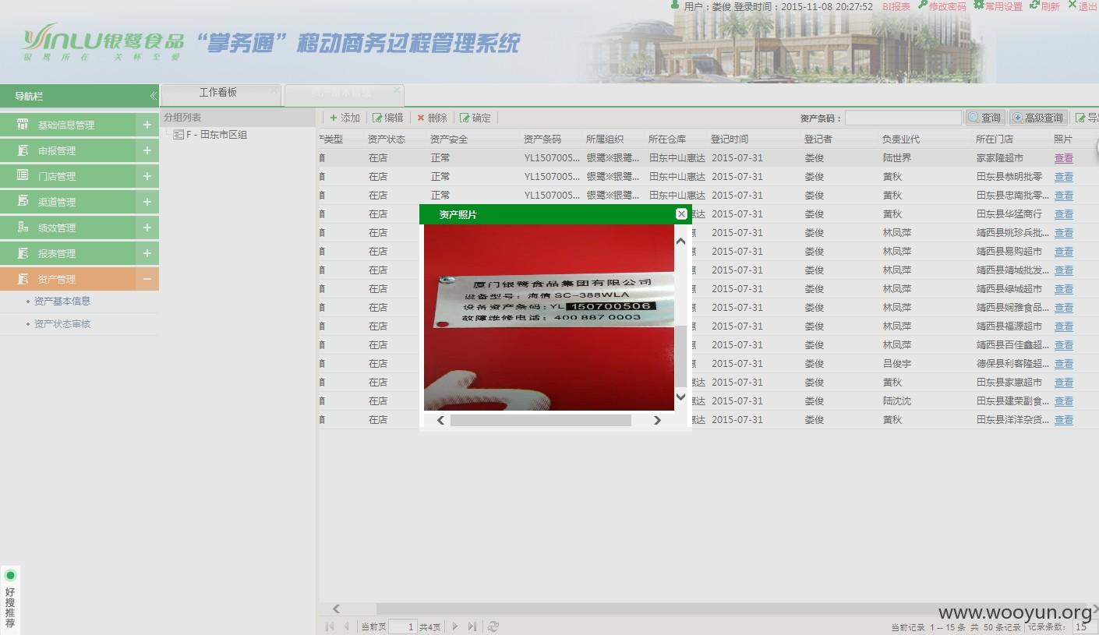
Task: Open the BI报表 link
Action: coord(896,6)
